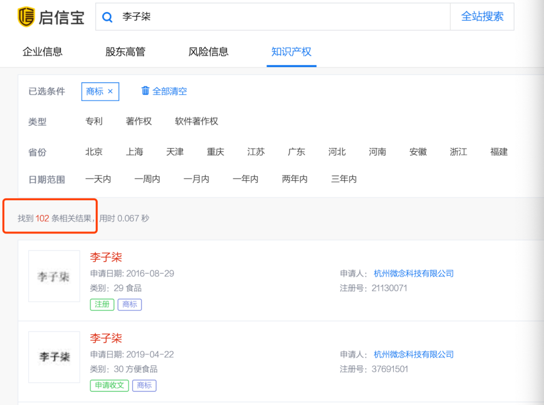The height and width of the screenshot is (405, 544).
Task: Click the blue 商标 badge on first trademark
Action: (129, 305)
